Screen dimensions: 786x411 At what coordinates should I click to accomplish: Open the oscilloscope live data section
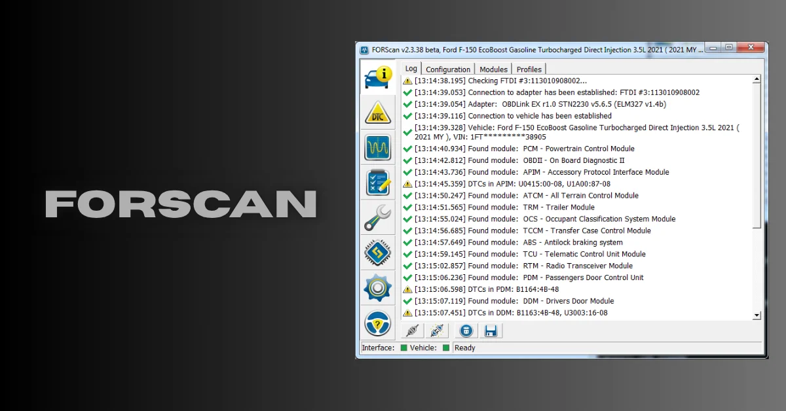(x=378, y=148)
